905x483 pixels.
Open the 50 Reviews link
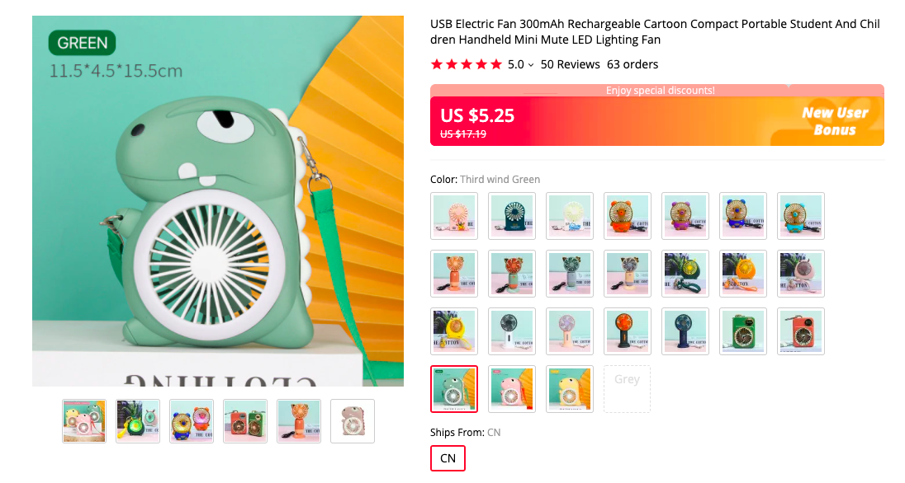[x=571, y=64]
